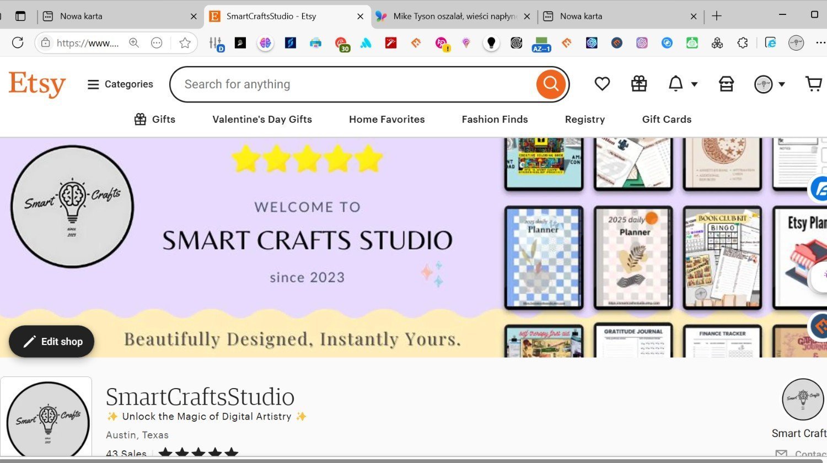This screenshot has height=463, width=827.
Task: Add page to favorites with star icon
Action: 185,42
